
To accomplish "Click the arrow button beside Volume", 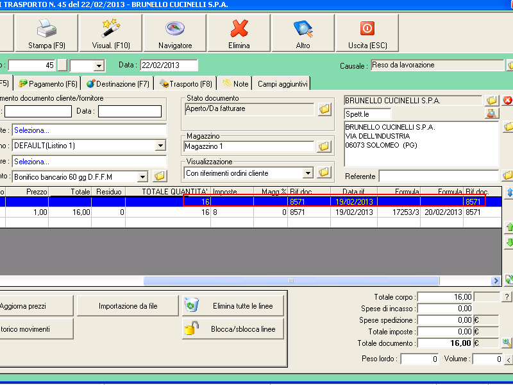I will coord(509,359).
